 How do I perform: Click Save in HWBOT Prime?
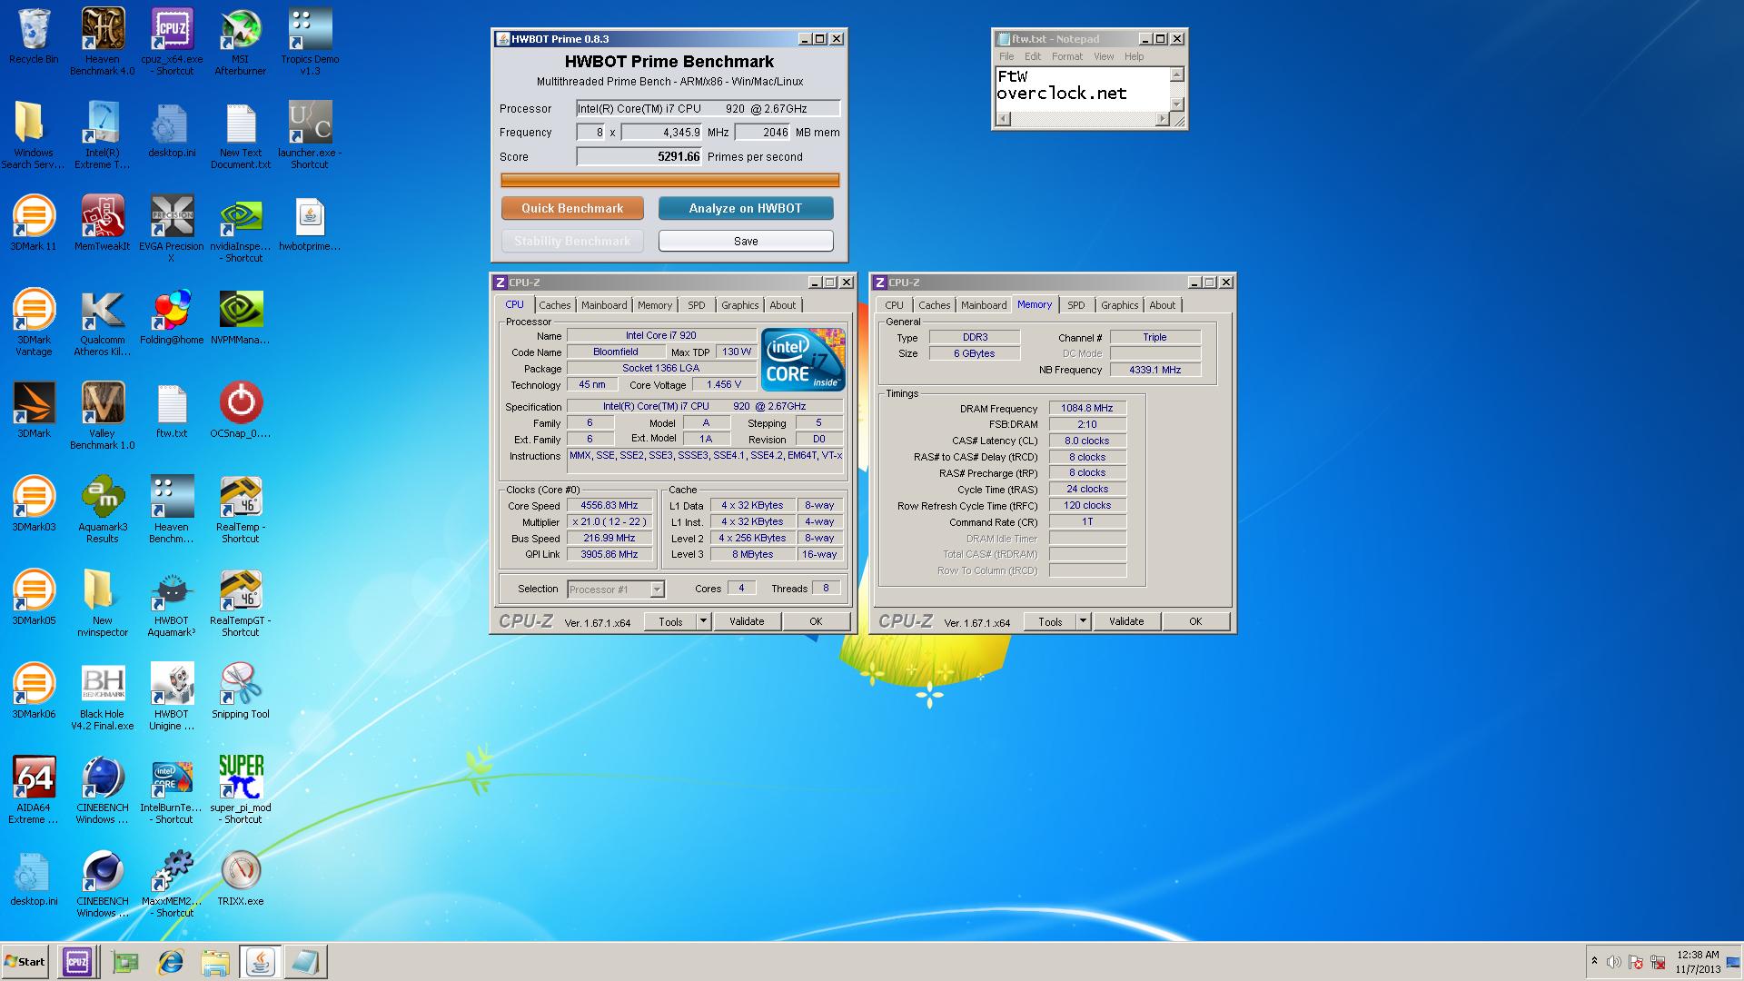[746, 241]
